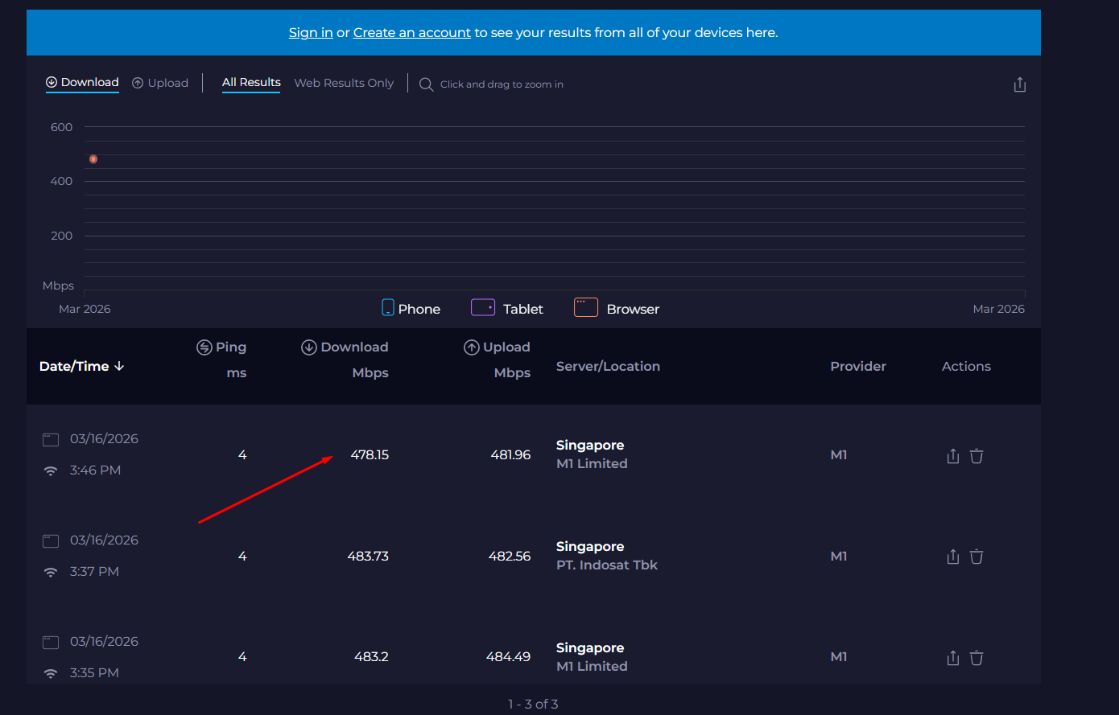The height and width of the screenshot is (715, 1119).
Task: Toggle Browser device filter in legend
Action: click(x=617, y=309)
